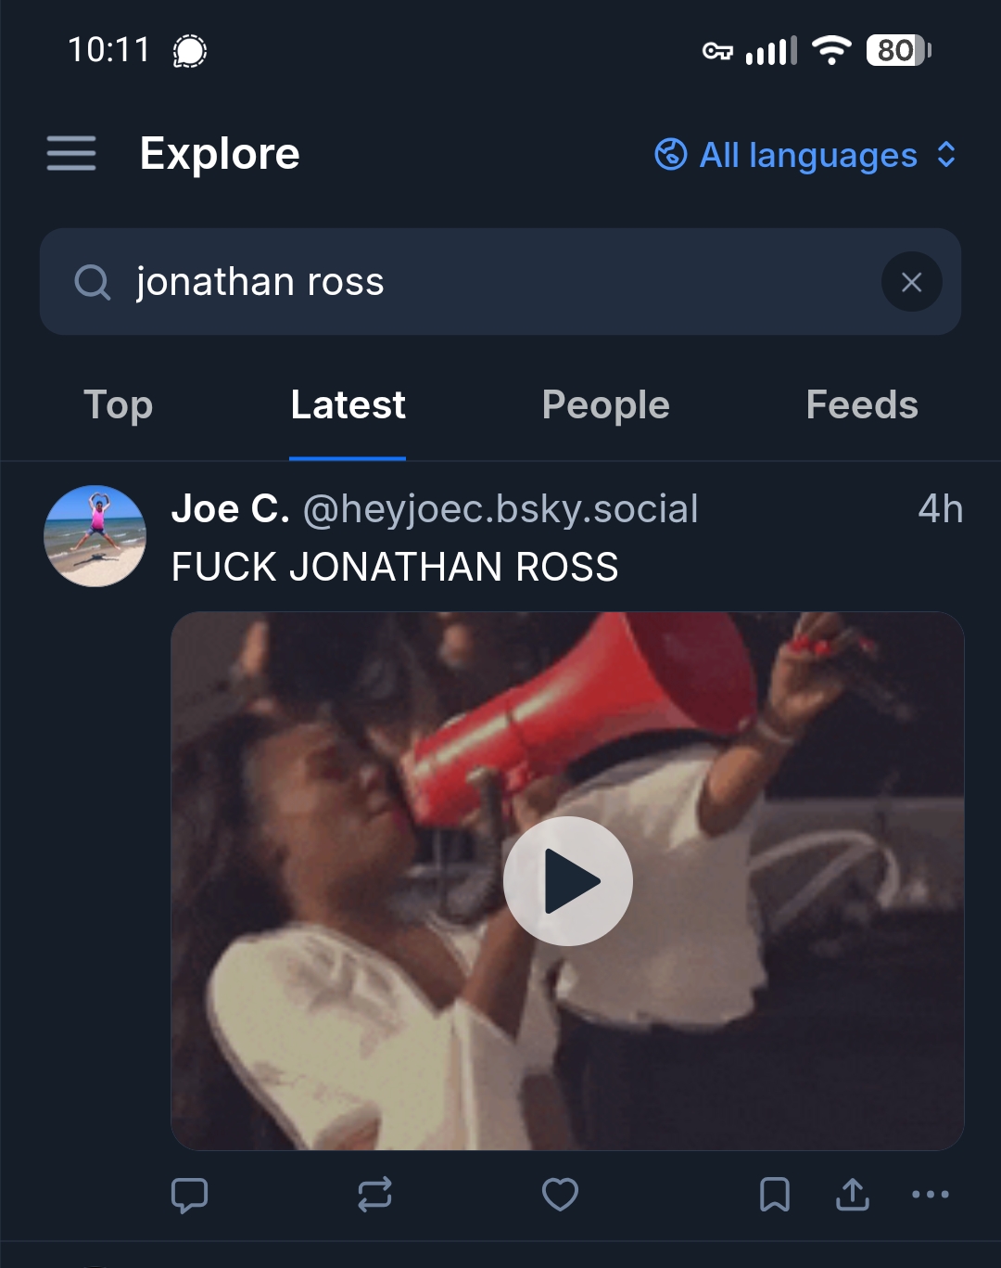Switch to the People tab
Viewport: 1001px width, 1268px height.
click(605, 405)
